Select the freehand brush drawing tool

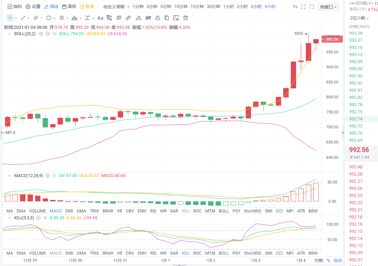(x=138, y=18)
